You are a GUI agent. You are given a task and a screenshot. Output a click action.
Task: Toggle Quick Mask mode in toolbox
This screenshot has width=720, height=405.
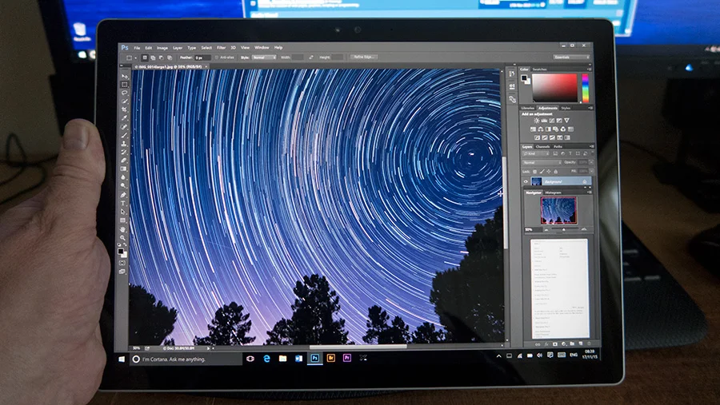pos(122,263)
